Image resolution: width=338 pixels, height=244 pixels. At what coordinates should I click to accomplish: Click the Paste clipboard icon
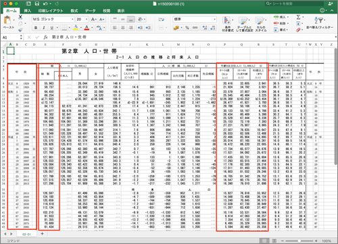click(8, 21)
